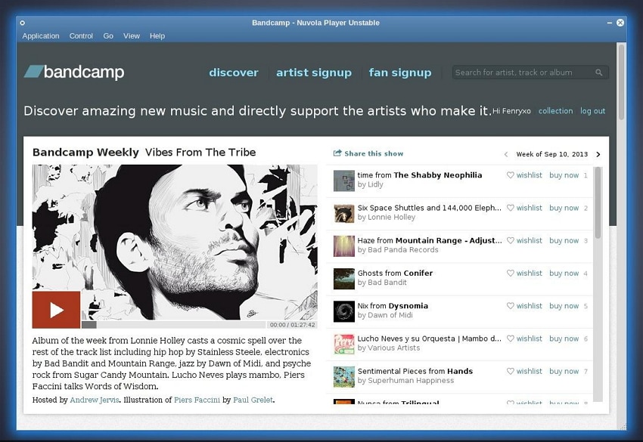Open the Bad Panda Records album thumbnail
The height and width of the screenshot is (442, 643).
point(344,246)
